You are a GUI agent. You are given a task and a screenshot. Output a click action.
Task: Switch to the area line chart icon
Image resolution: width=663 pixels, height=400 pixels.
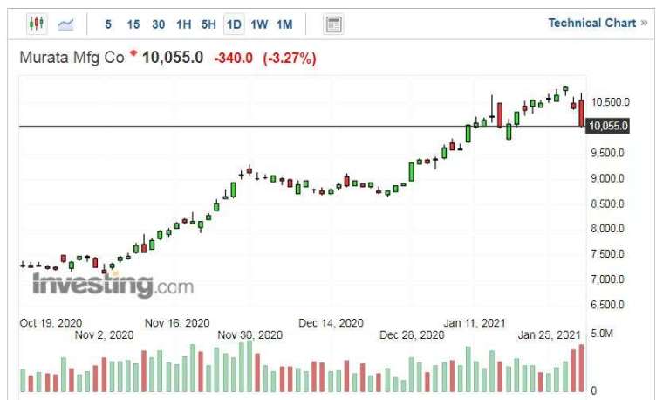pos(65,24)
